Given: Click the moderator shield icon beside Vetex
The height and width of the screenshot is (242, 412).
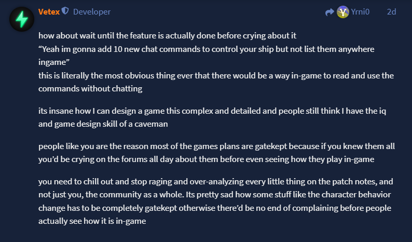Looking at the screenshot, I should pos(65,11).
